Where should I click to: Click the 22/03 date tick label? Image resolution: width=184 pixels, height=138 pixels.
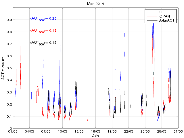pyautogui.click(x=129, y=131)
